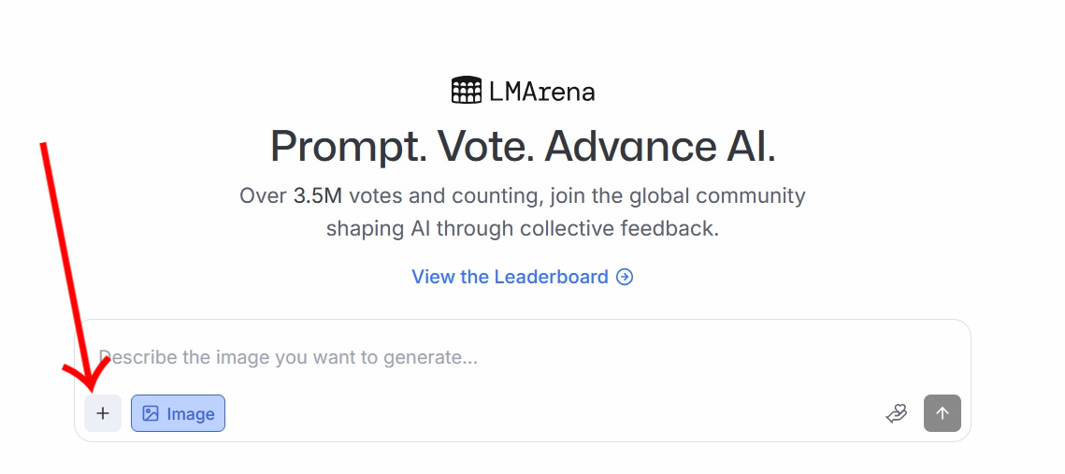The width and height of the screenshot is (1065, 474).
Task: Click the LMArena colosseum logo icon
Action: coord(467,91)
